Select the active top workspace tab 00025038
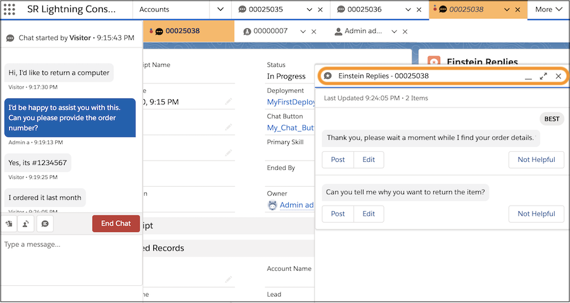The height and width of the screenshot is (303, 570). point(466,9)
